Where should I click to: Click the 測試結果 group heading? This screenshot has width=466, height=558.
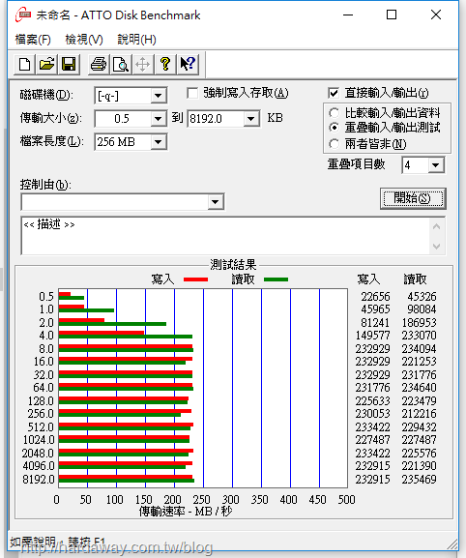pyautogui.click(x=233, y=265)
